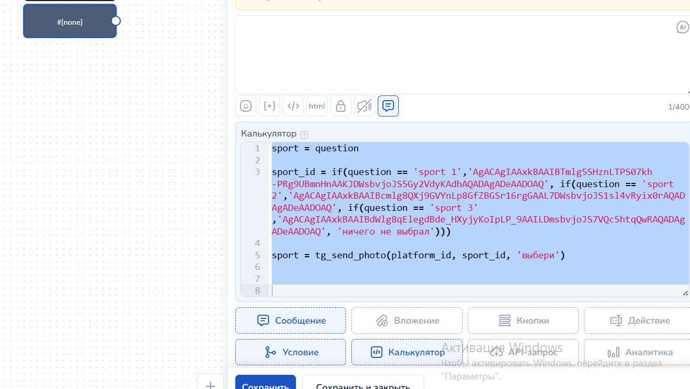690x389 pixels.
Task: Click the Калькулятор help question mark
Action: 304,135
